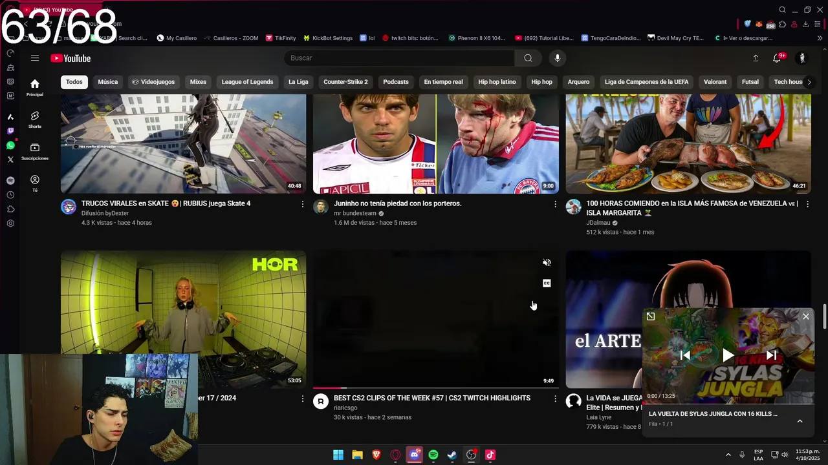Open GX Control speedometer icon in sidebar
Screen dimensions: 828x465
10,53
